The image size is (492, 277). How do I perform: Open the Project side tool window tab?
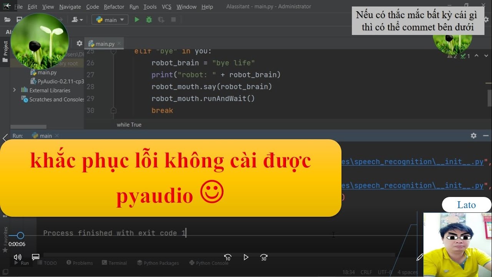point(5,52)
